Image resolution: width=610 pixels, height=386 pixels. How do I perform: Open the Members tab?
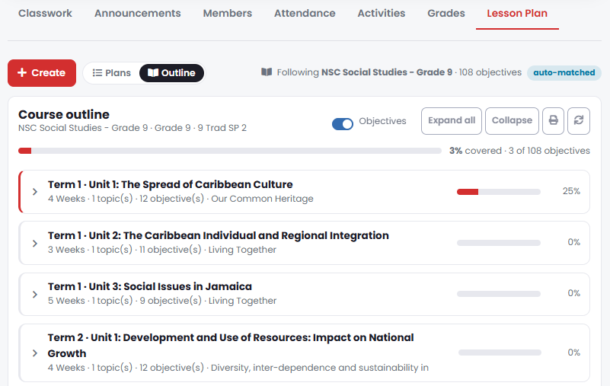click(x=227, y=14)
